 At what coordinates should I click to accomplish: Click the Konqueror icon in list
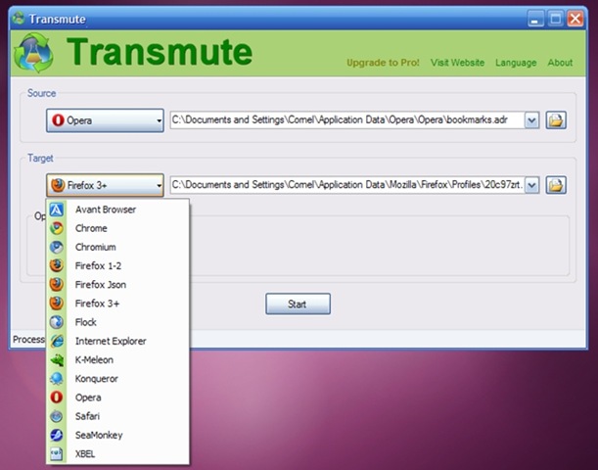[57, 378]
